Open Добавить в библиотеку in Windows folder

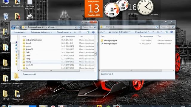pos(41,32)
